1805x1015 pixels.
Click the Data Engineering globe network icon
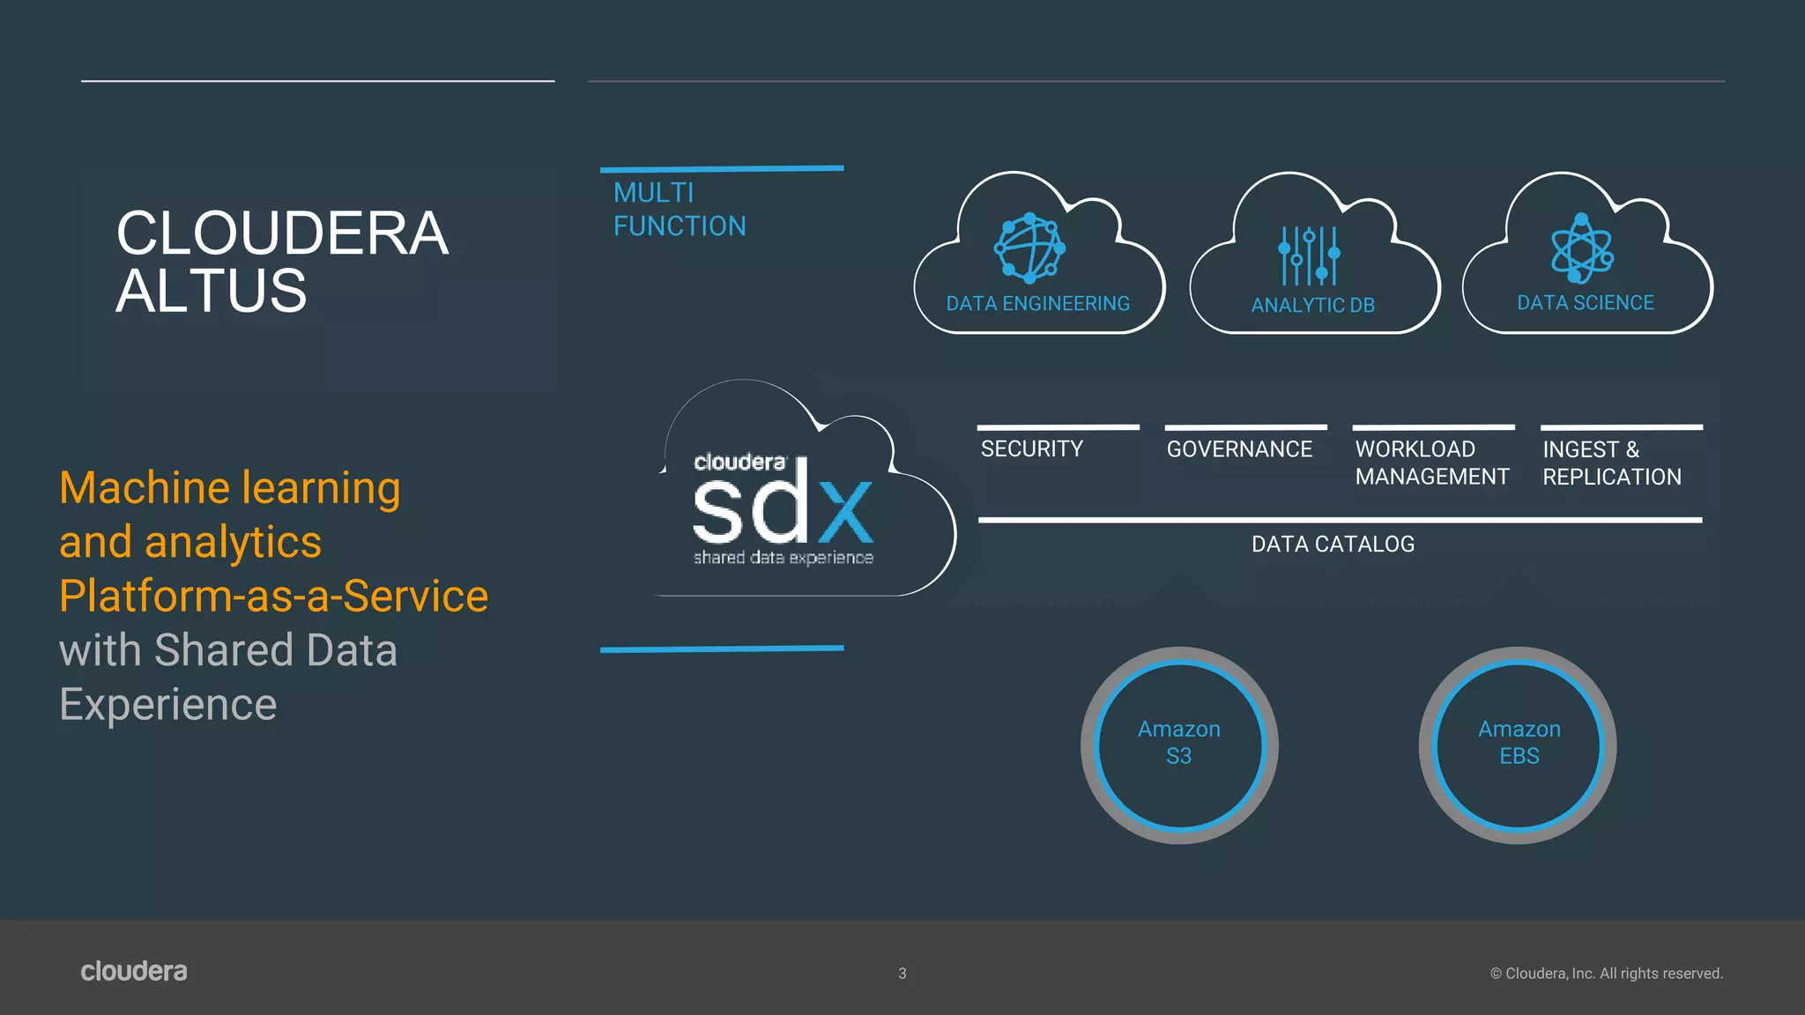pyautogui.click(x=1029, y=248)
